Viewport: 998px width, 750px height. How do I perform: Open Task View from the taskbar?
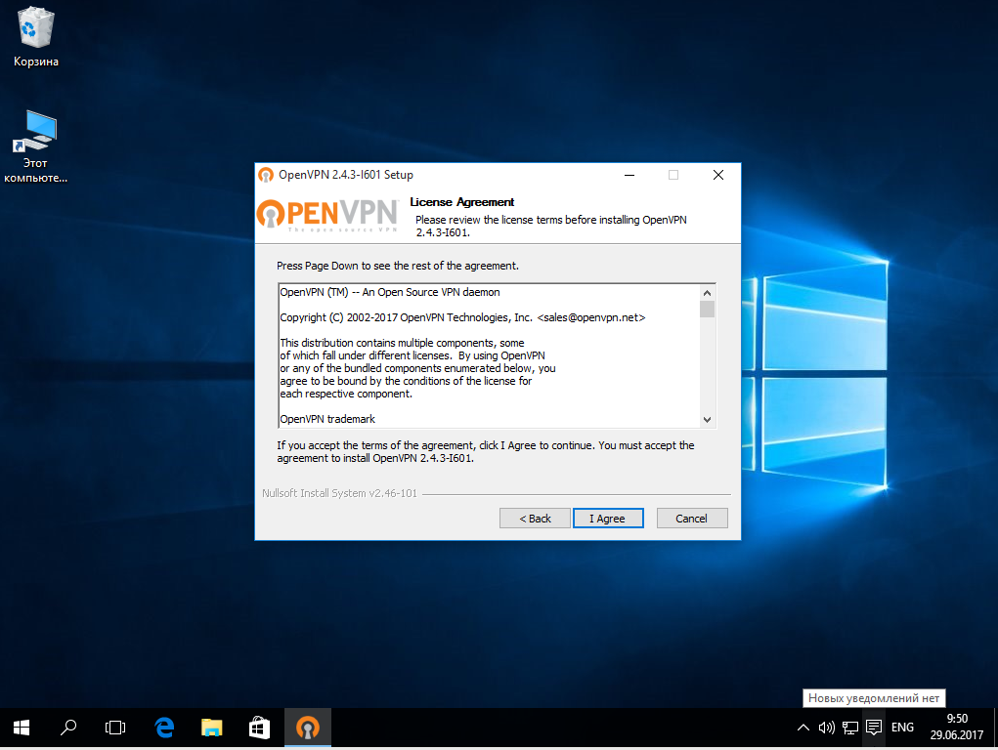tap(115, 728)
